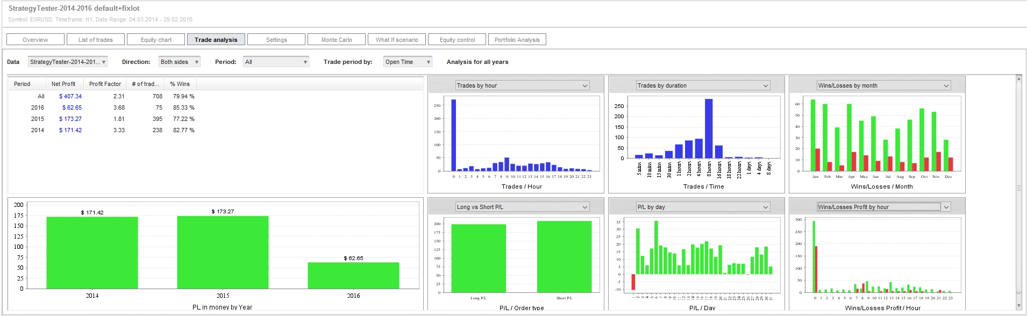Select the 2016 period row
This screenshot has height=316, width=1027.
pyautogui.click(x=102, y=107)
